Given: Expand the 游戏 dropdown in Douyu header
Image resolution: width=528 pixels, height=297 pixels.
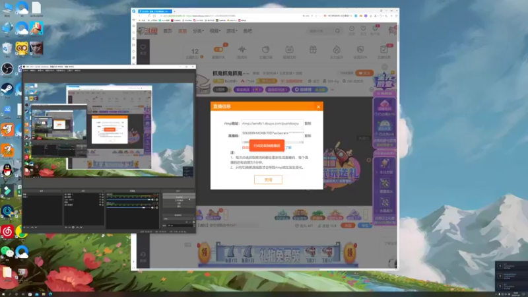Looking at the screenshot, I should (x=232, y=31).
